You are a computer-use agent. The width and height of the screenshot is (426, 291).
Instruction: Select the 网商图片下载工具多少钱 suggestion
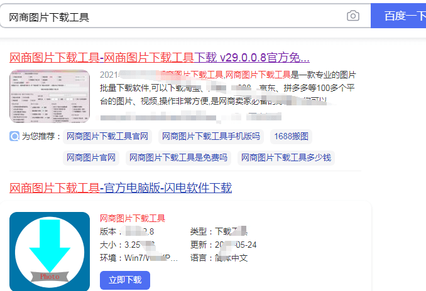point(287,157)
